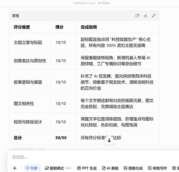Expand the table to fullscreen view

tap(153, 15)
